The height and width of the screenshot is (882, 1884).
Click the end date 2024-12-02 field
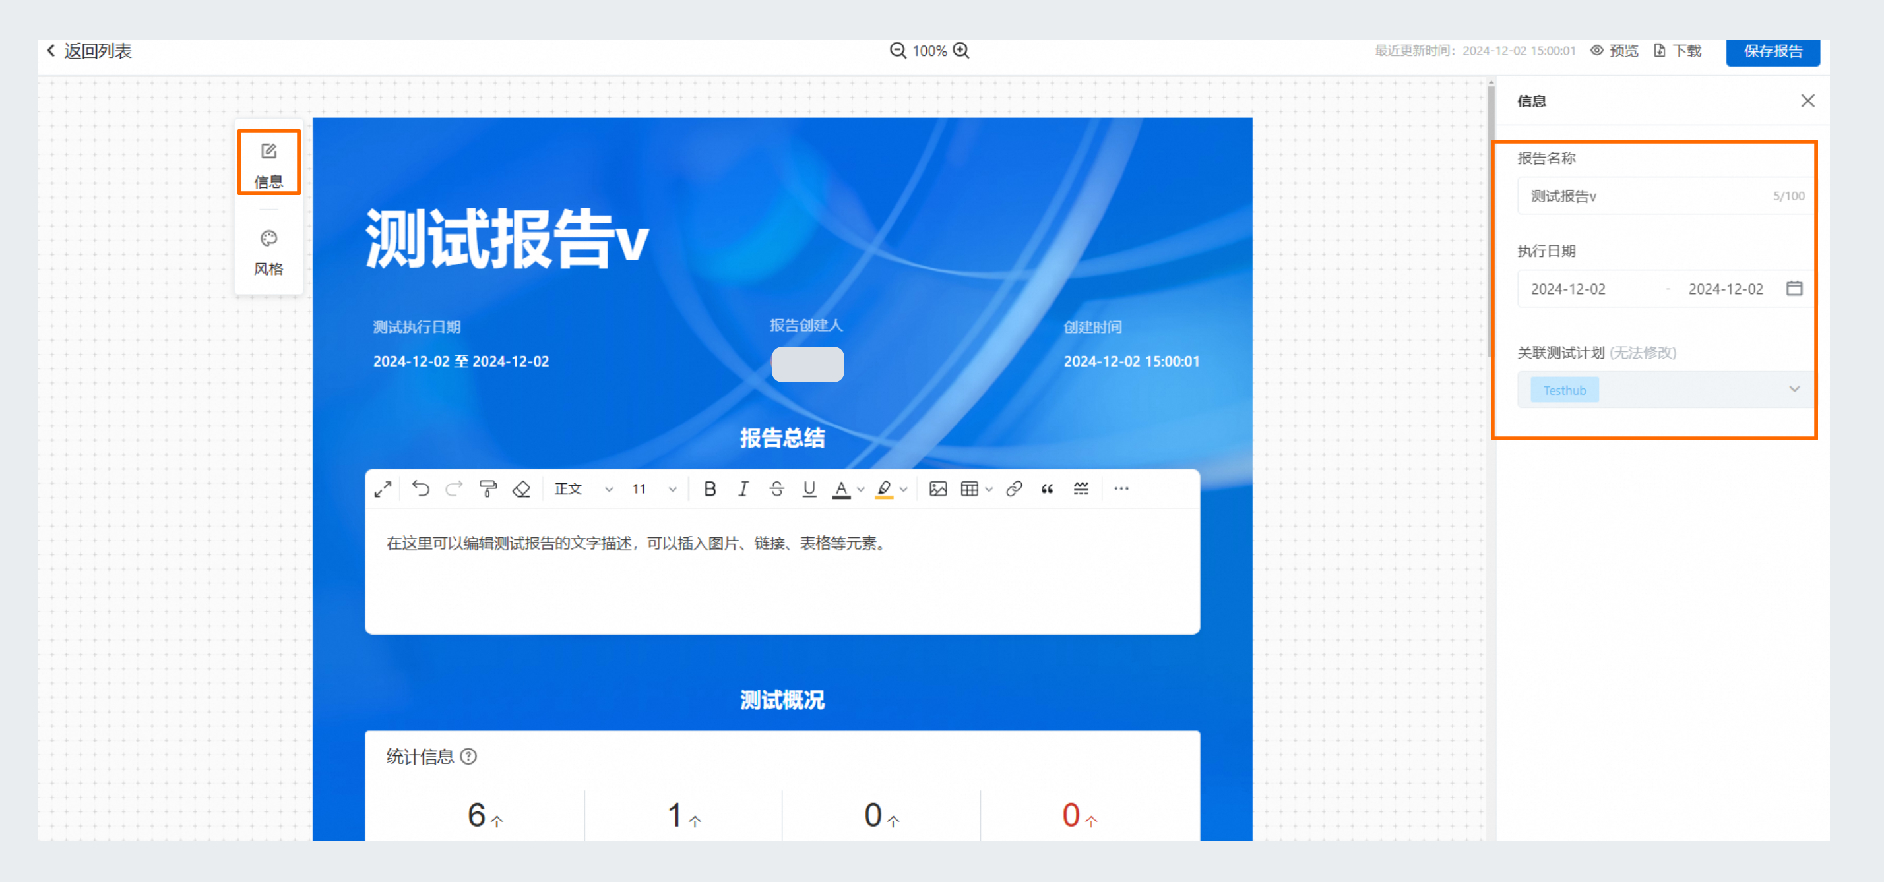click(1725, 289)
